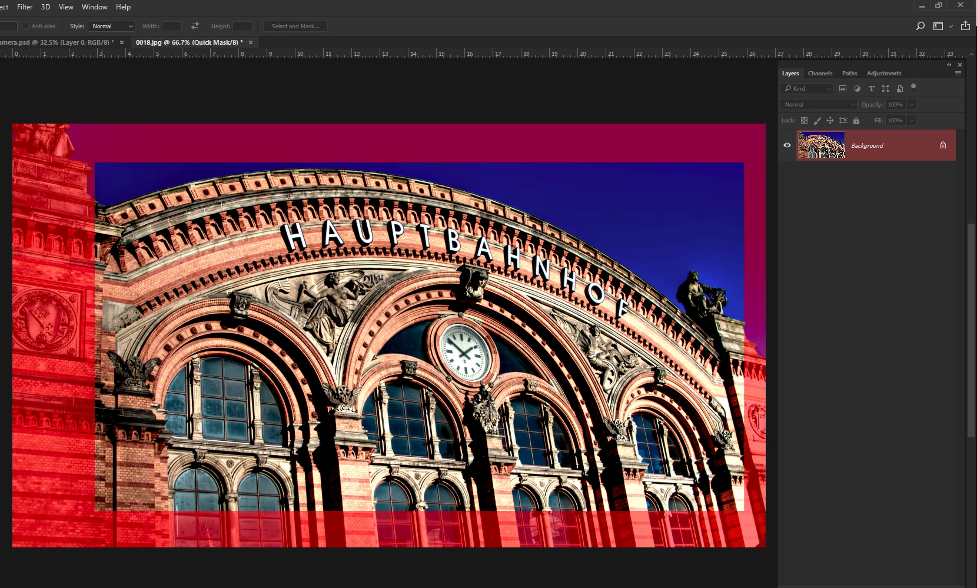The image size is (977, 588).
Task: Switch to the Adjustments tab
Action: (x=883, y=74)
